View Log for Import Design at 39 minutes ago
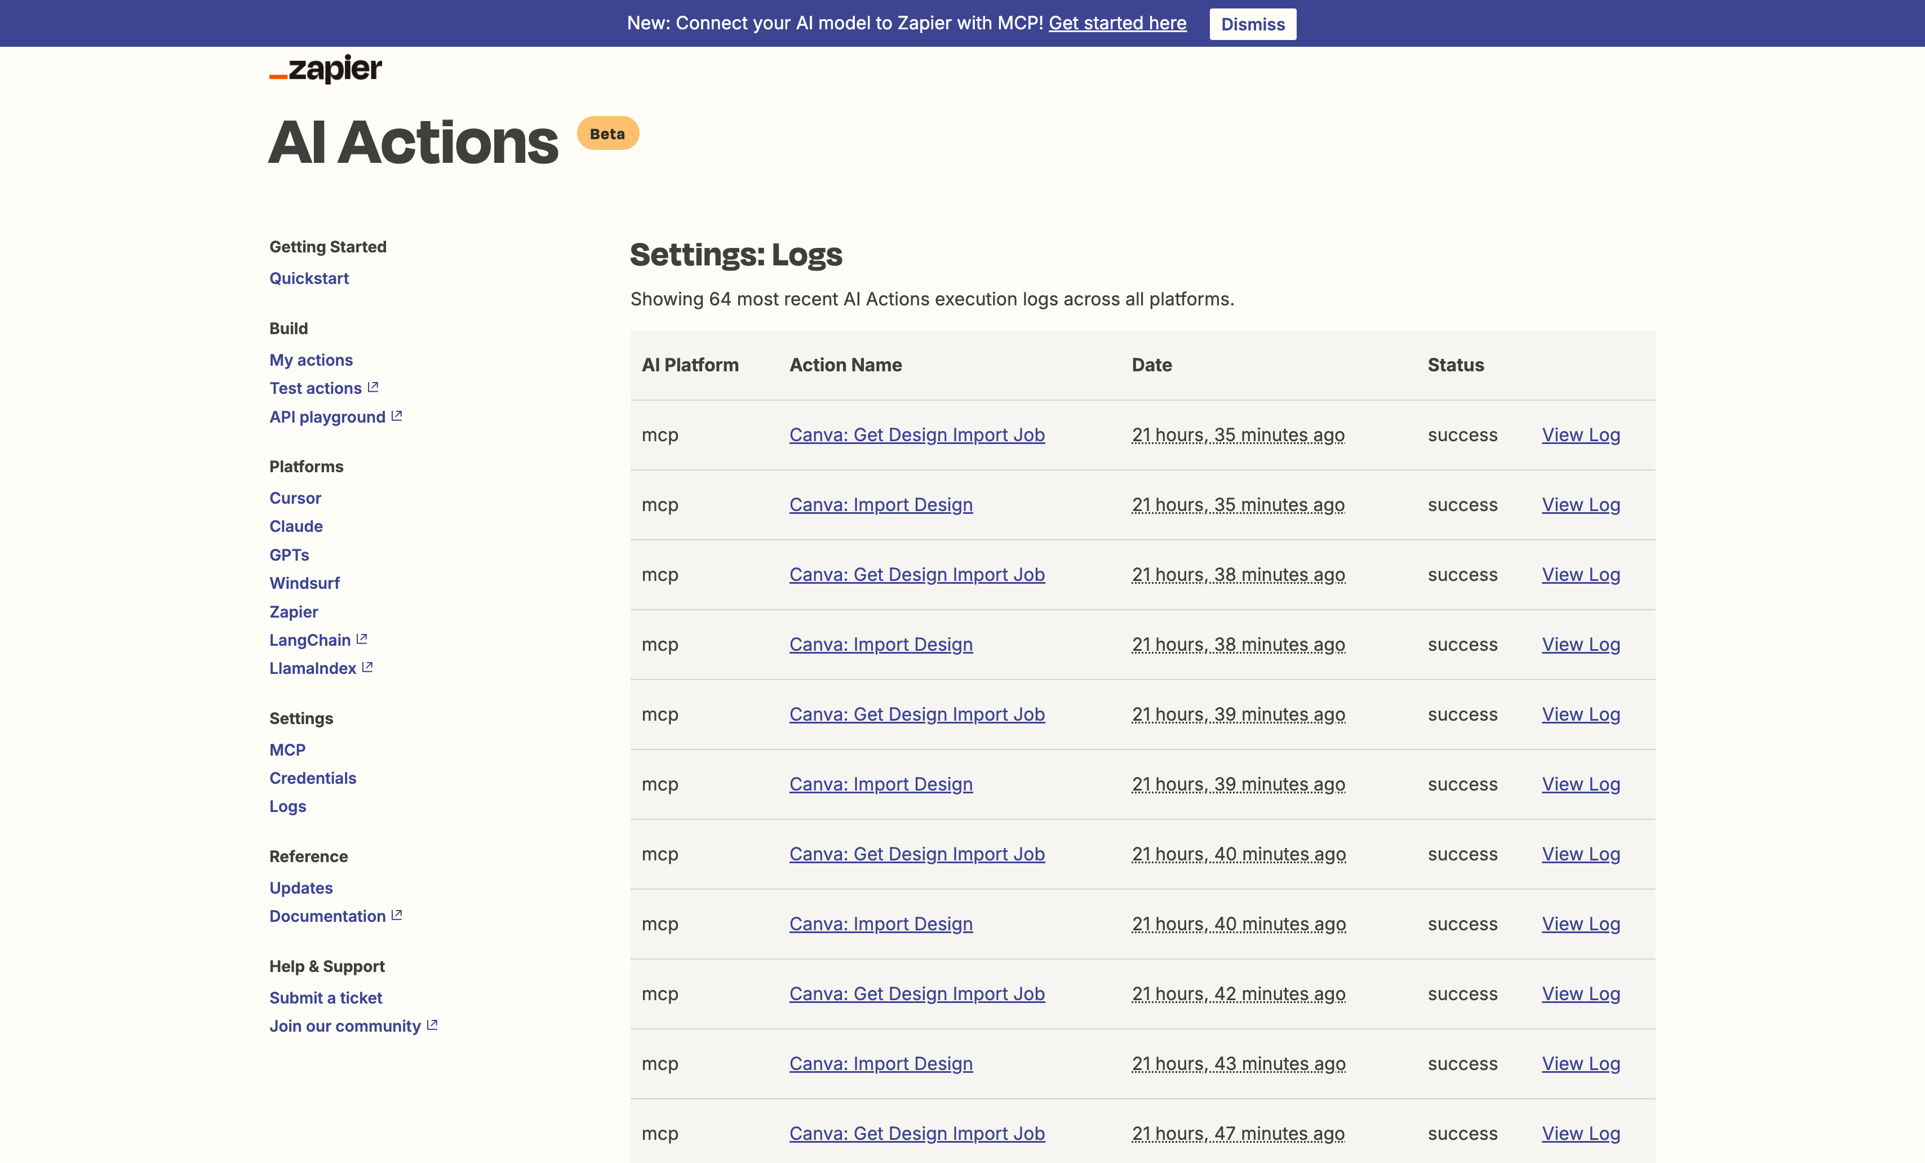This screenshot has height=1163, width=1925. coord(1581,784)
